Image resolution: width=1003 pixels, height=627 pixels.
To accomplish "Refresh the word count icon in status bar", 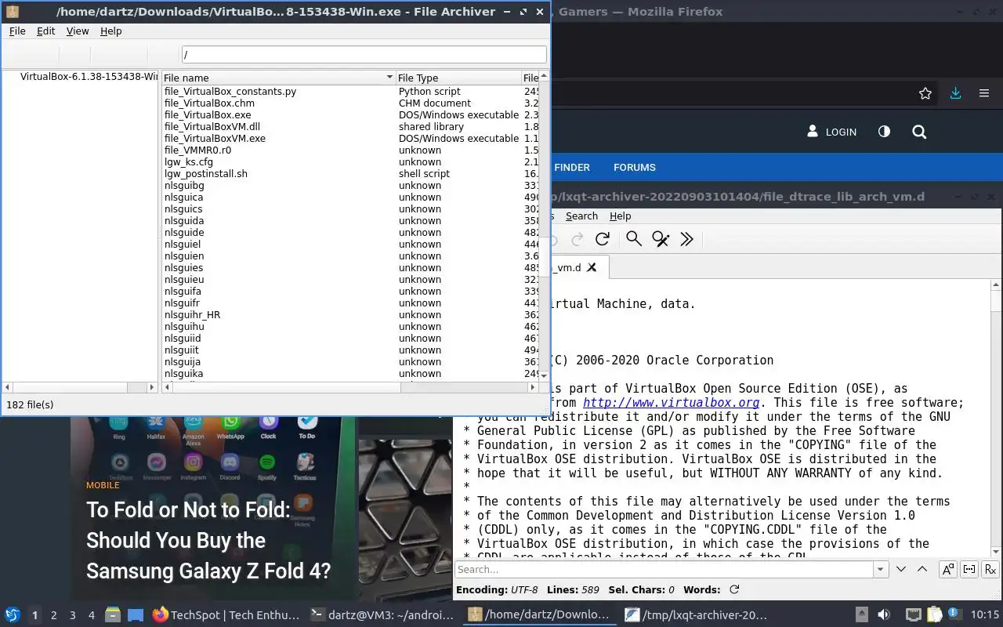I will click(x=734, y=589).
